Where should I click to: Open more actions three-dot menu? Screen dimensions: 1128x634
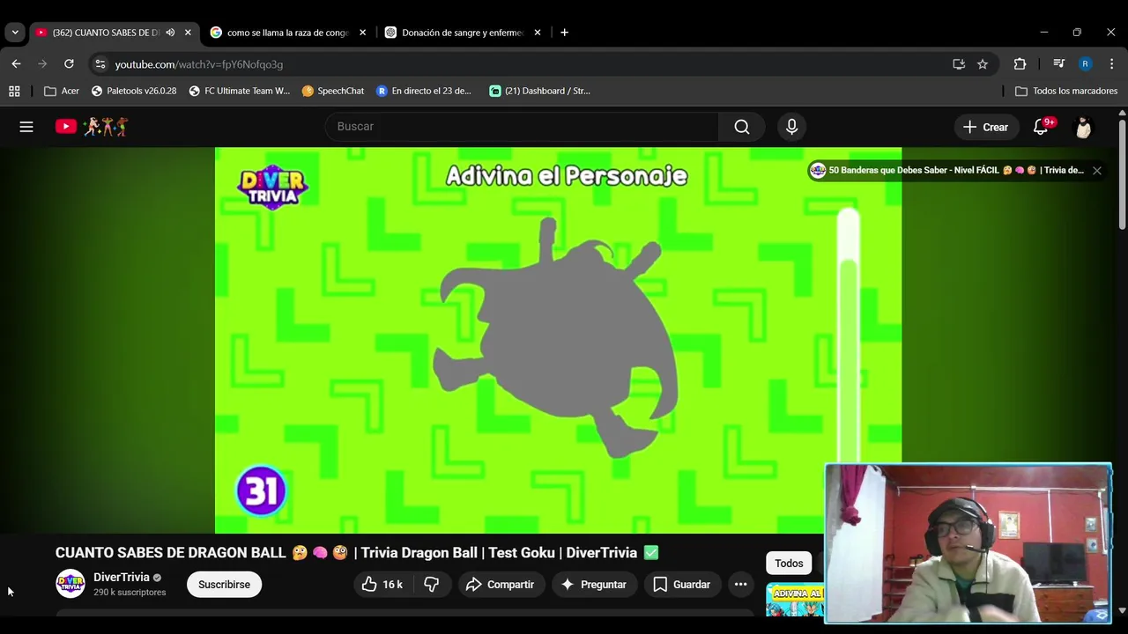point(740,585)
